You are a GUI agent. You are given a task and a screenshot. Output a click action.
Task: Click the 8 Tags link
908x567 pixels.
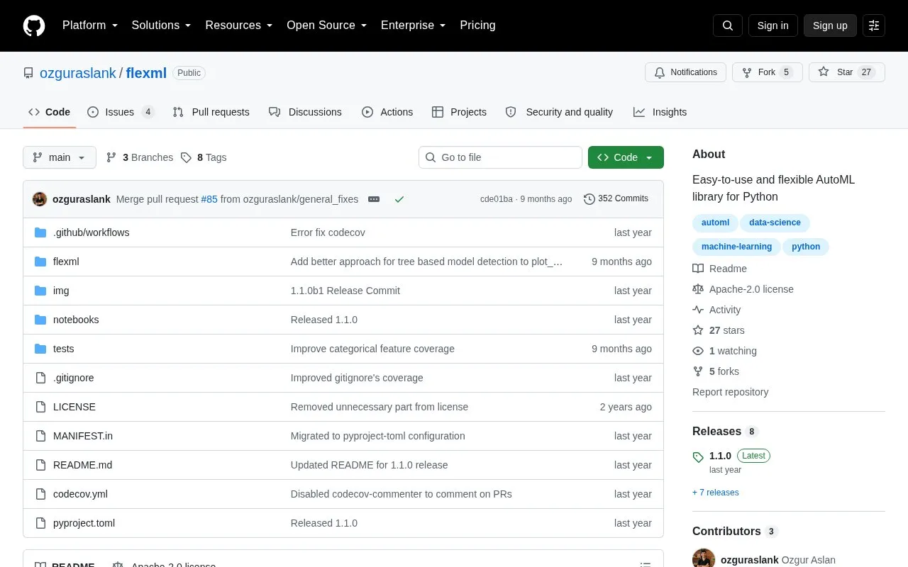204,157
